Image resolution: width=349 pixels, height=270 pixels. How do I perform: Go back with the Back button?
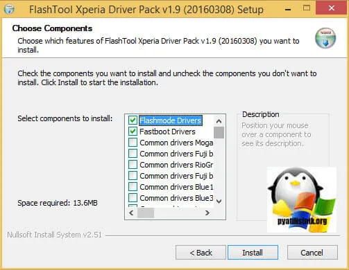pos(201,253)
